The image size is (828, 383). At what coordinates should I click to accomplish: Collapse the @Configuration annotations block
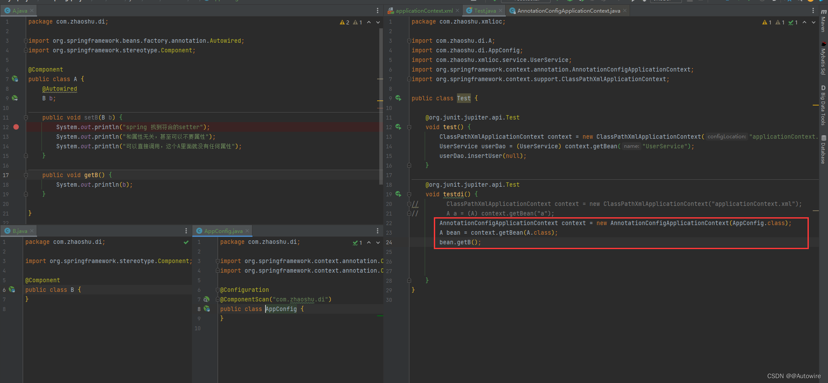218,290
